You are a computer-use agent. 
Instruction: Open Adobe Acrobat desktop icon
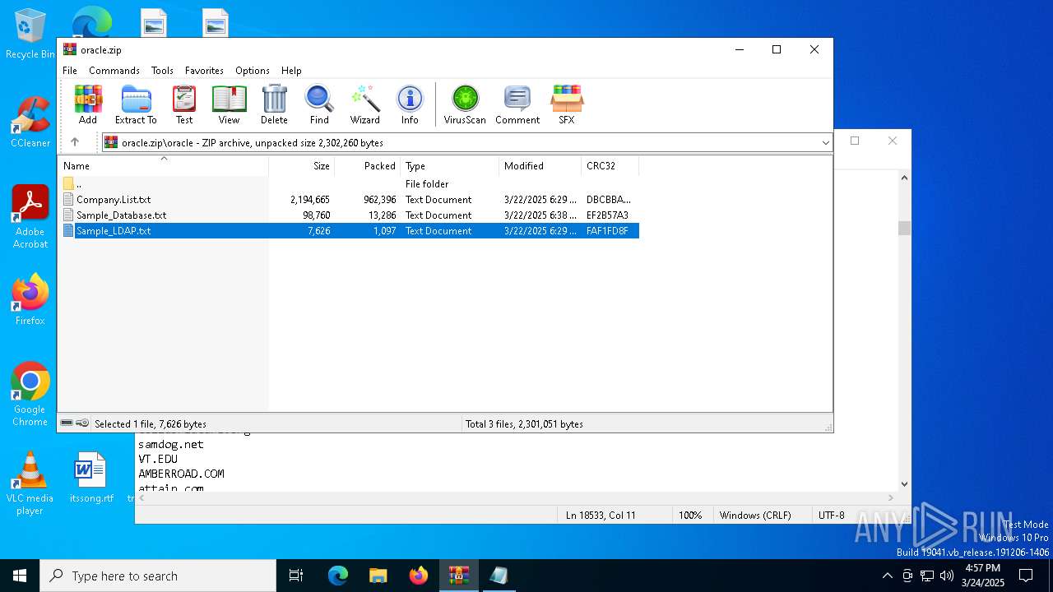click(30, 217)
